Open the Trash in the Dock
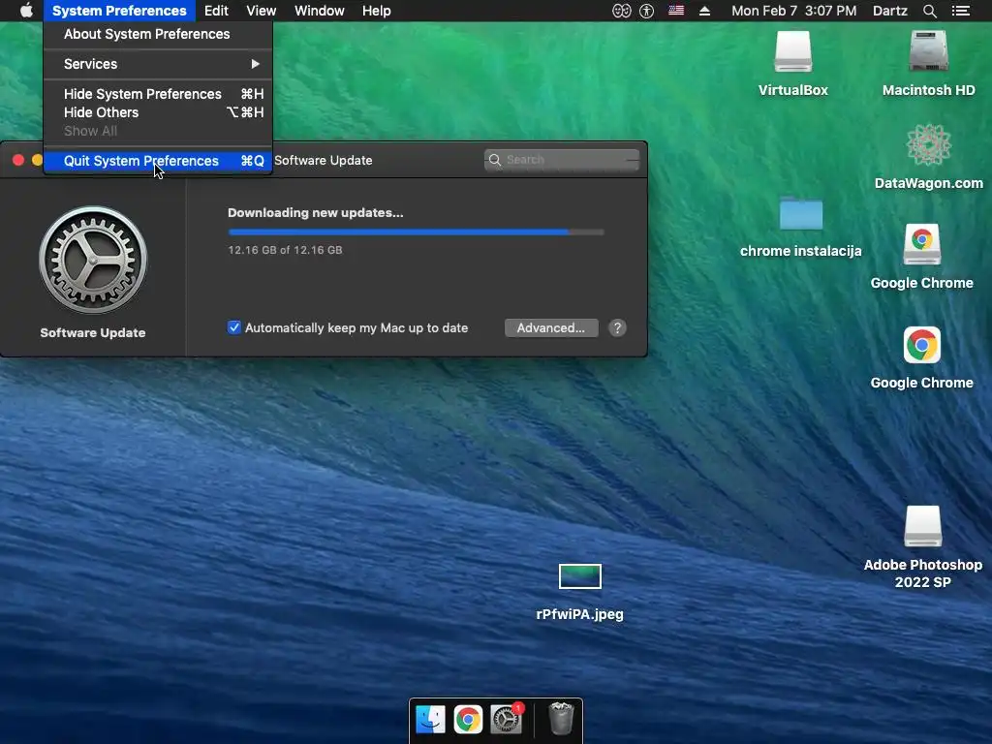 (561, 718)
